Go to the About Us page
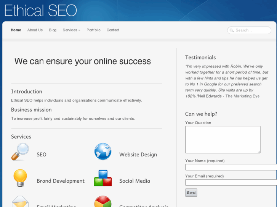 (x=35, y=30)
